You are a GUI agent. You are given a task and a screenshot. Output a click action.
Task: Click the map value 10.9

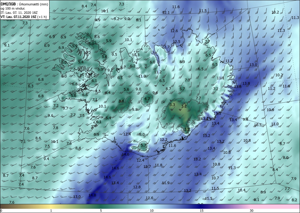(x=270, y=110)
